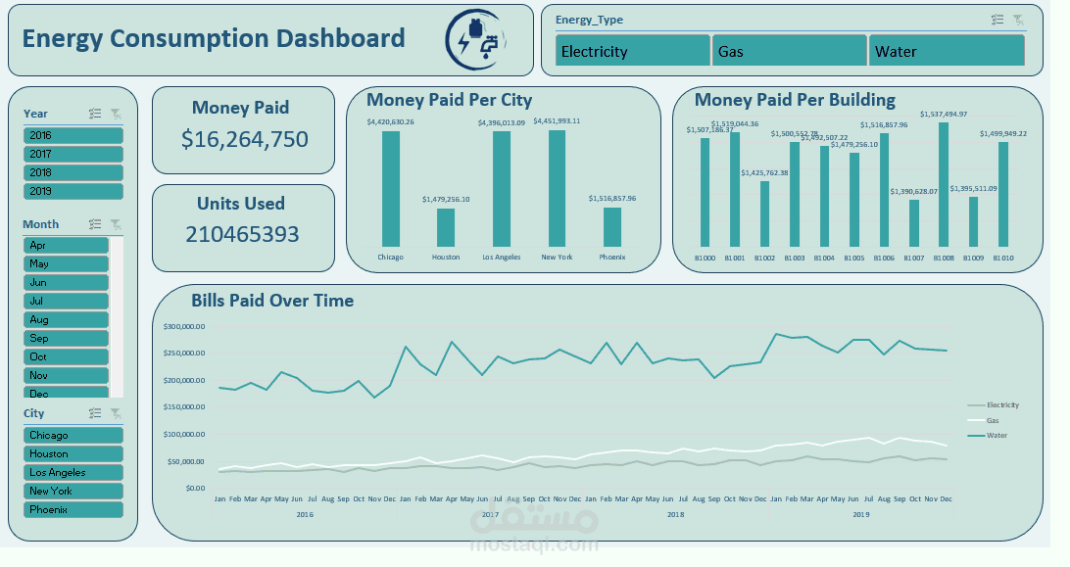Click the Electricity legend entry
This screenshot has height=567, width=1070.
coord(993,405)
